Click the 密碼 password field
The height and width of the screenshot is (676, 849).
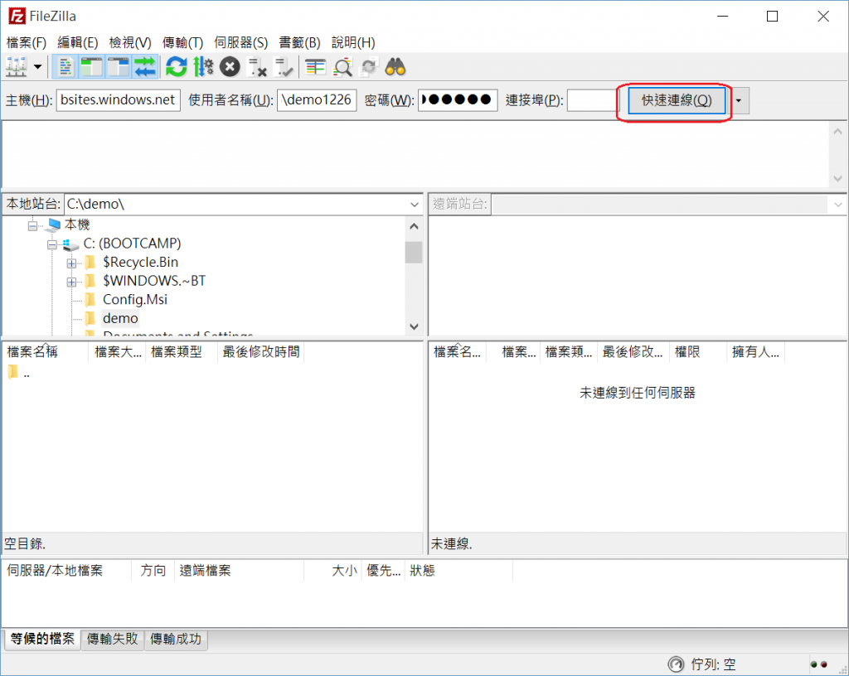458,100
